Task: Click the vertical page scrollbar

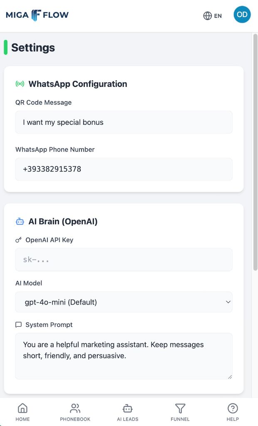Action: [x=255, y=152]
